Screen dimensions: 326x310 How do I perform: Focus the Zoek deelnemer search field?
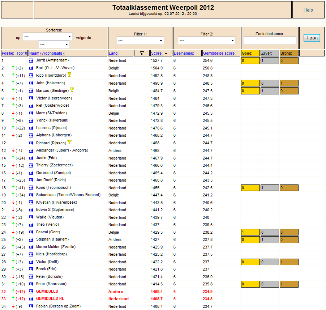270,41
